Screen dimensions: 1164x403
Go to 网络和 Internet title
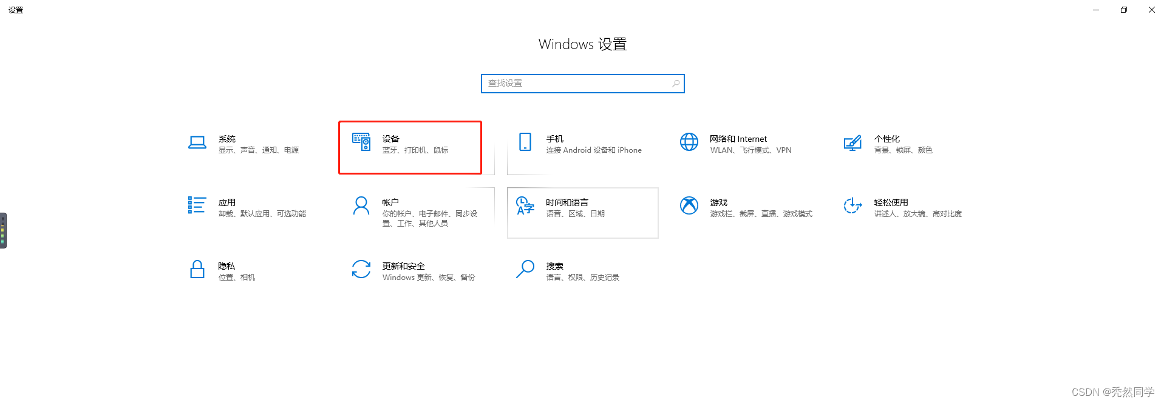738,139
